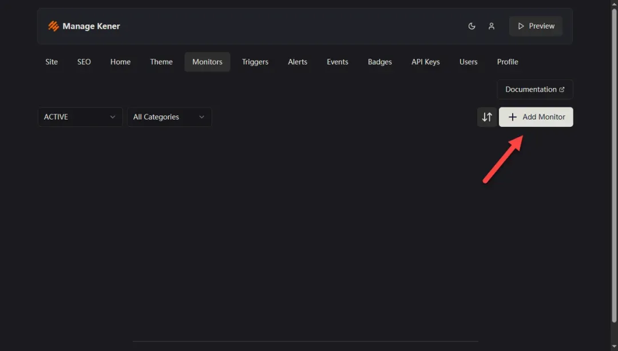Screen dimensions: 618x351
Task: Click the Preview play button
Action: (536, 26)
